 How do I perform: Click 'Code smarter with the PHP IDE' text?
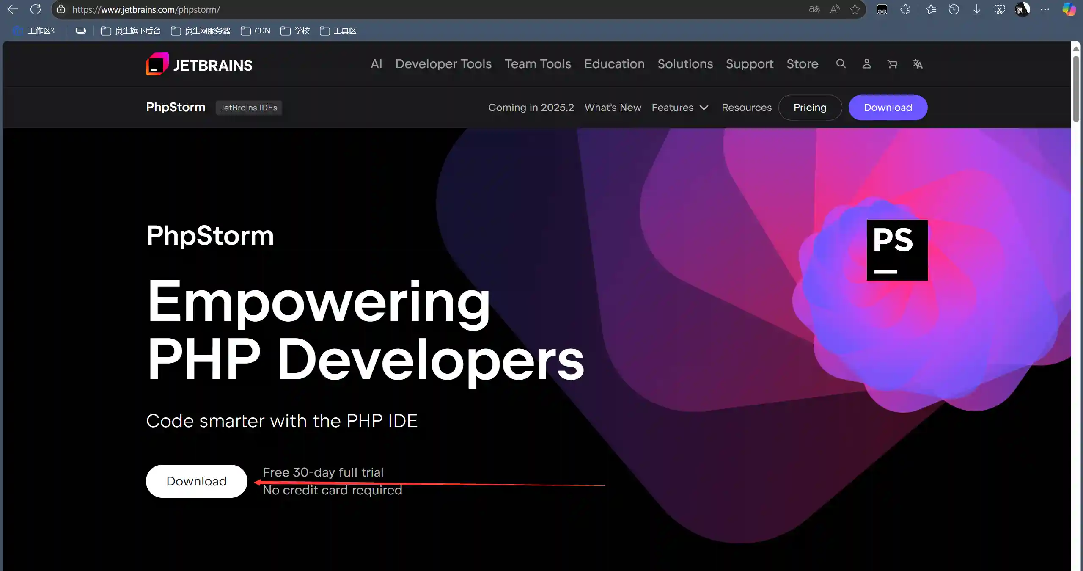(x=282, y=421)
